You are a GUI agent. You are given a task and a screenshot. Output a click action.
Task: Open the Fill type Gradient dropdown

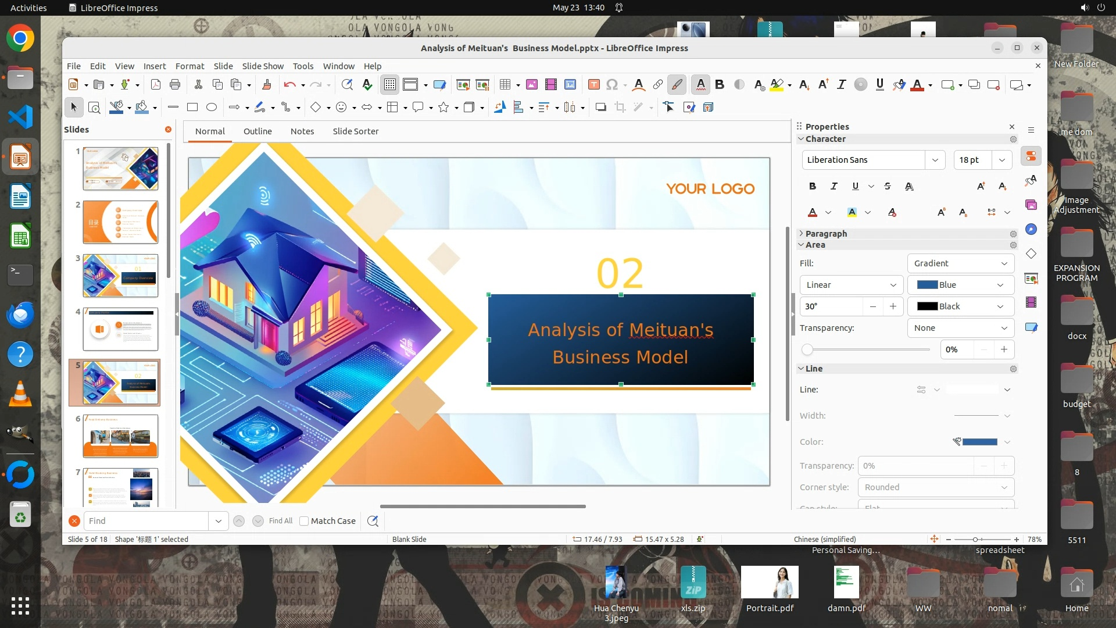(960, 263)
